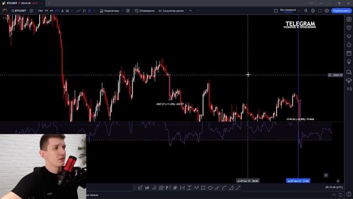
Task: Select the rectangle drawing tool
Action: [x=203, y=188]
